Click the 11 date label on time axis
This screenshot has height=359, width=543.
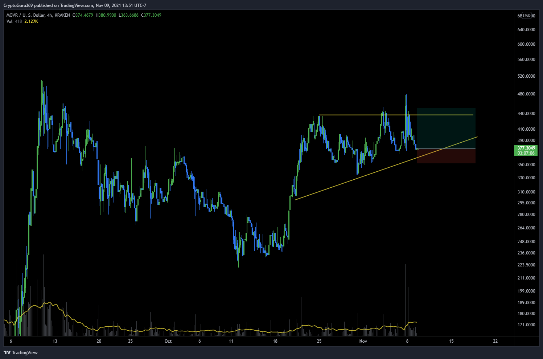click(x=231, y=341)
